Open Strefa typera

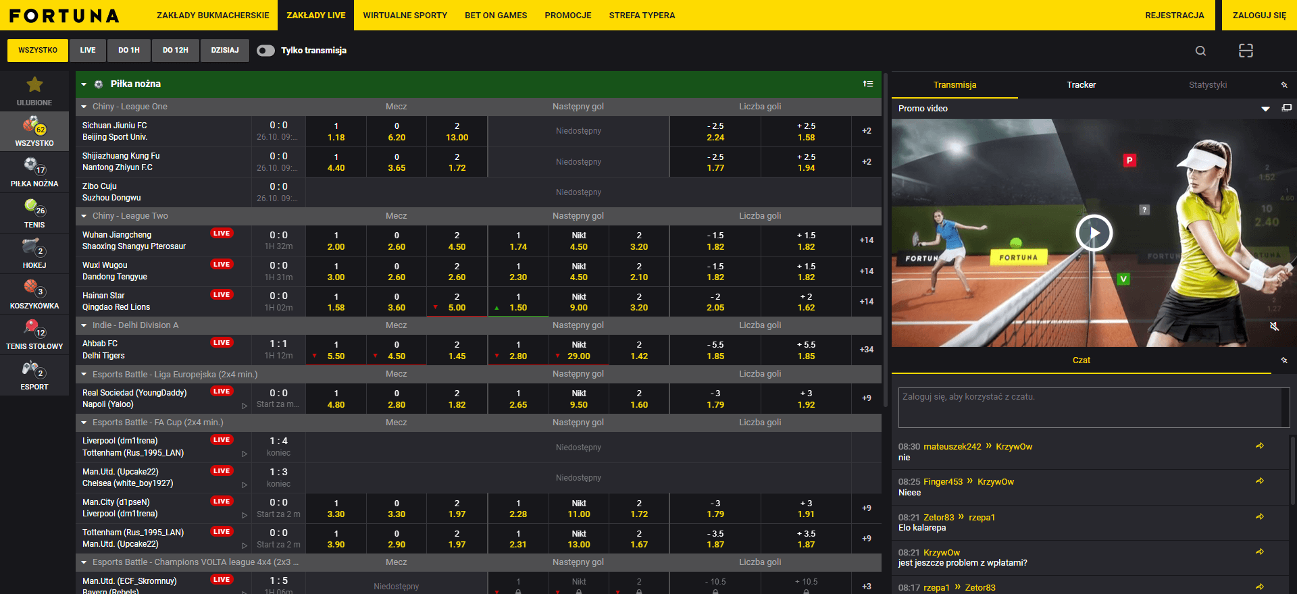click(642, 16)
